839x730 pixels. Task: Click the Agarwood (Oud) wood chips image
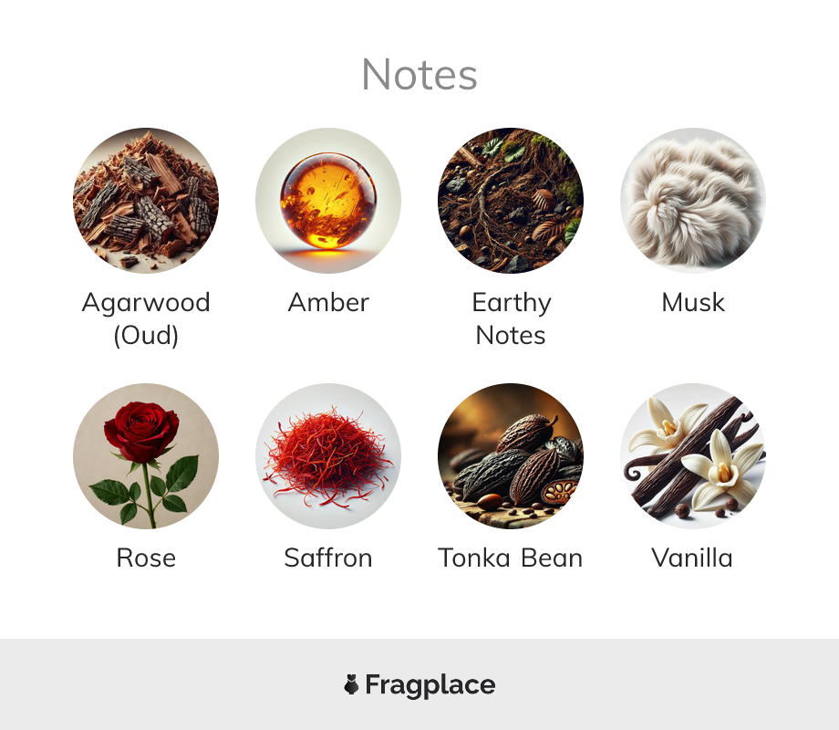click(146, 201)
